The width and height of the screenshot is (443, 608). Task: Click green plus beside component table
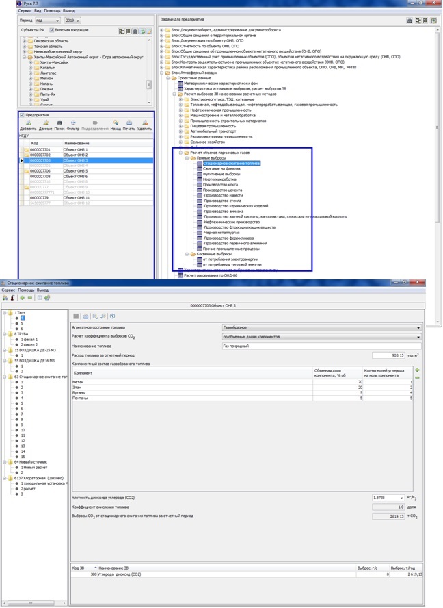[x=418, y=369]
